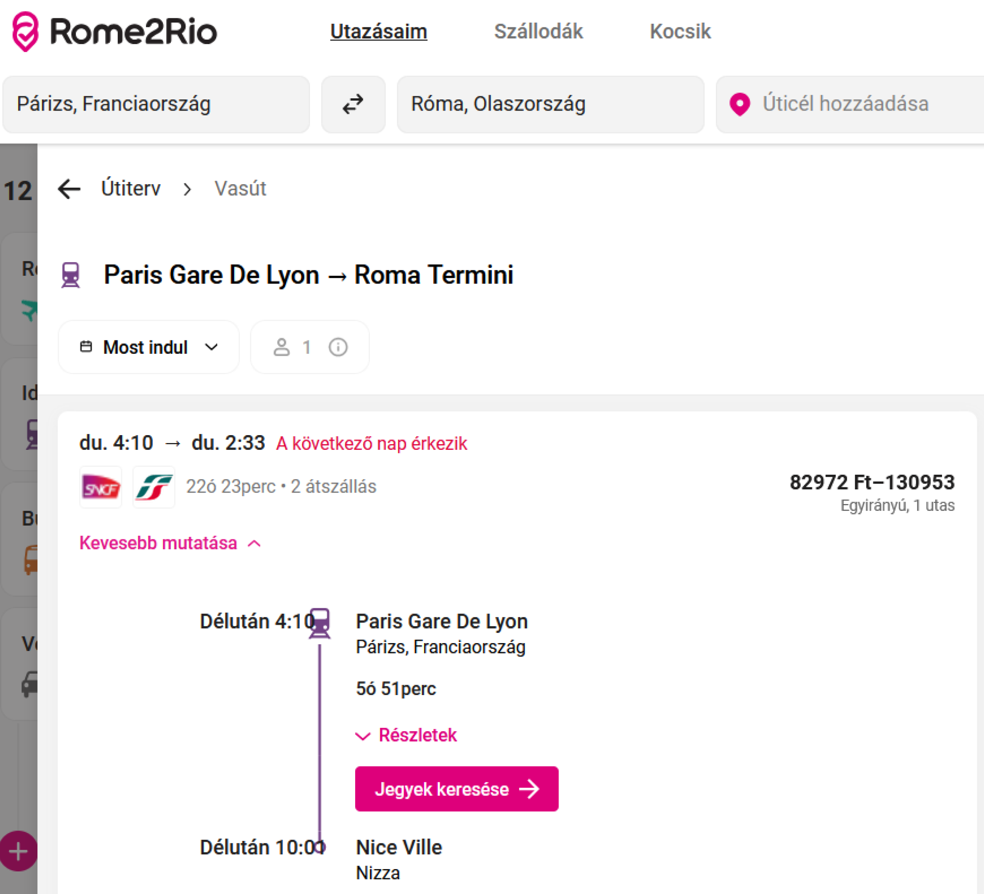Open the Utazásaim menu item

(x=378, y=32)
